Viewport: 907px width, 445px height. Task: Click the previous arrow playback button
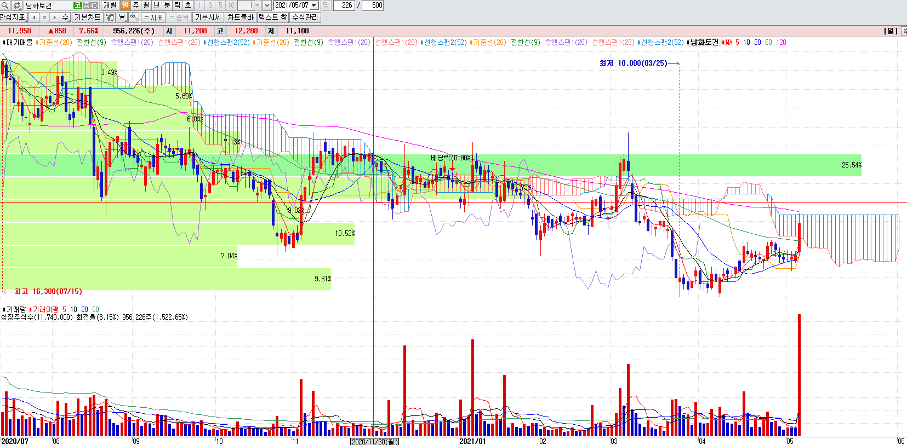click(34, 18)
